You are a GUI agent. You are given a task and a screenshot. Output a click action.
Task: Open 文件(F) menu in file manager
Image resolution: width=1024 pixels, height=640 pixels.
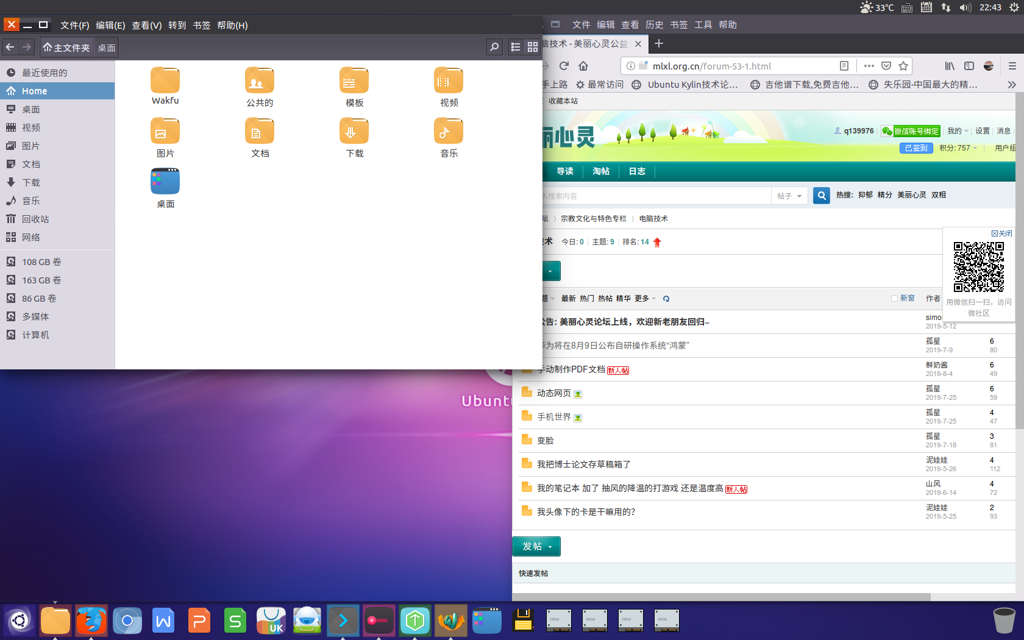(x=74, y=25)
